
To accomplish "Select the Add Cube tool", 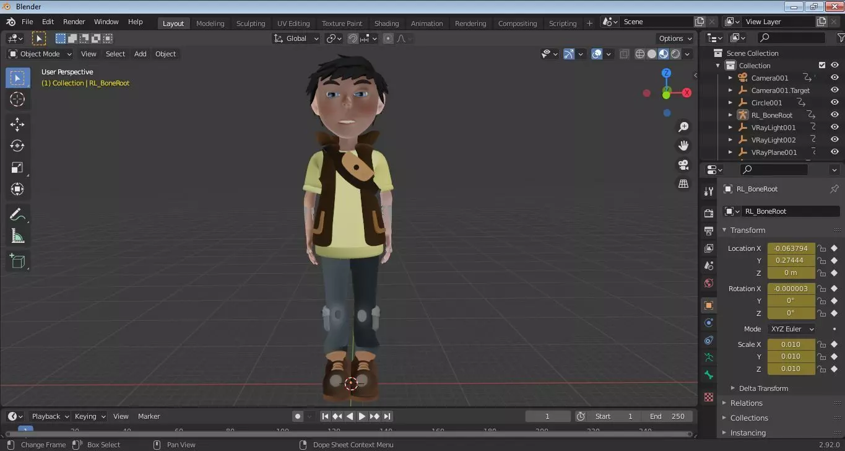I will [x=17, y=261].
